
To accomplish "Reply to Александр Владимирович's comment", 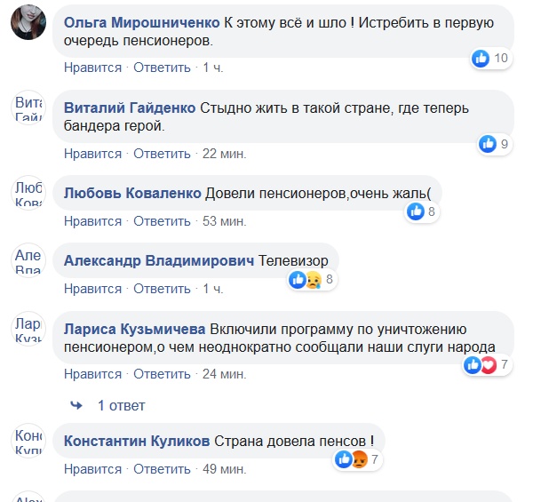I will [x=162, y=289].
